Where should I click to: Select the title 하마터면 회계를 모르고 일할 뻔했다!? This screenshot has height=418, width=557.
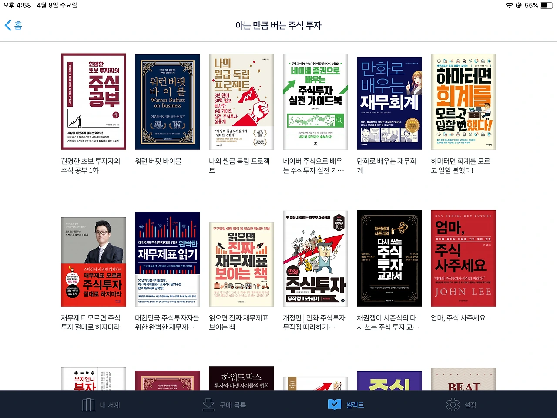click(460, 166)
